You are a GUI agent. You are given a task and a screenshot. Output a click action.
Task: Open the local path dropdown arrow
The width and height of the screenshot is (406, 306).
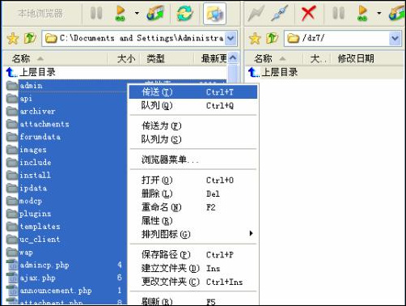[x=230, y=38]
